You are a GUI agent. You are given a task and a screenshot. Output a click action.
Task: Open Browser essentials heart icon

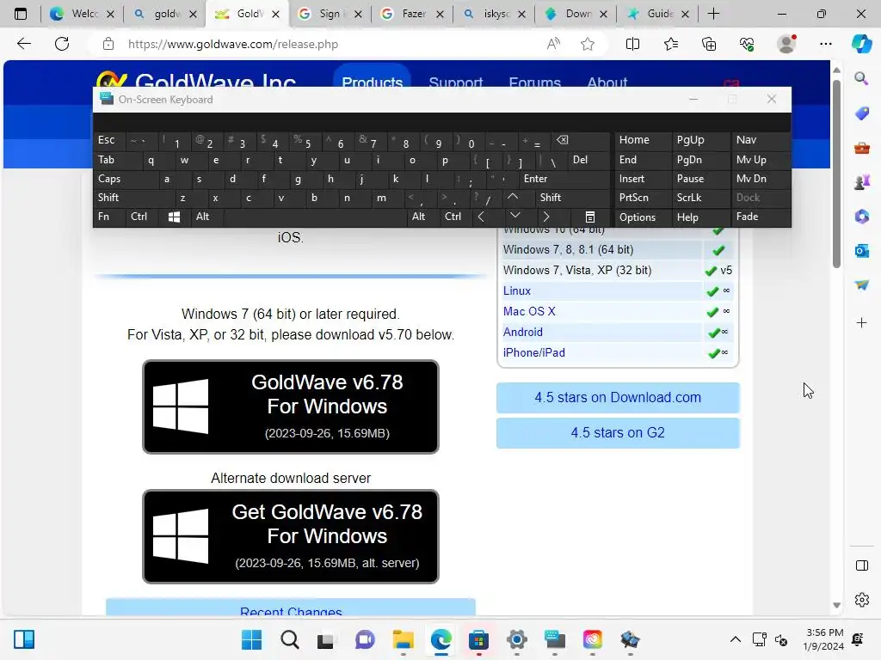click(x=747, y=44)
